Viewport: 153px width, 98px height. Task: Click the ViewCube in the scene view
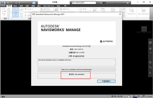144,29
